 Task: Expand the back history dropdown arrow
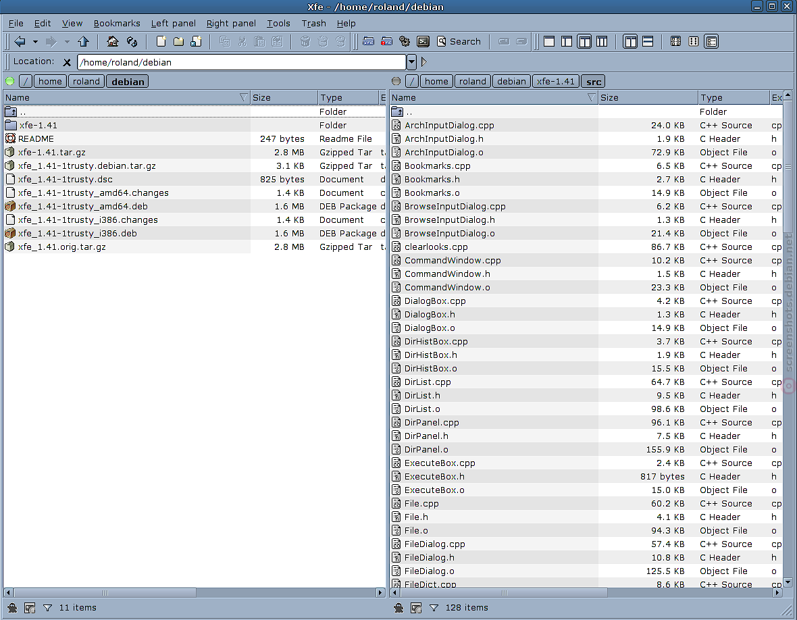(x=35, y=42)
